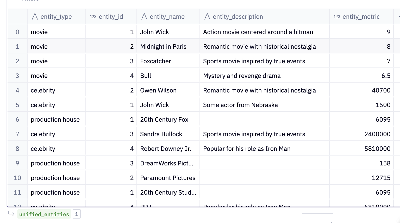
Task: Select row index 2
Action: pos(17,61)
